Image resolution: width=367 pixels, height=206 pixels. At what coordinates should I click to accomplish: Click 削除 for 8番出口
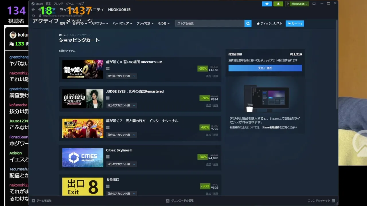pyautogui.click(x=216, y=194)
